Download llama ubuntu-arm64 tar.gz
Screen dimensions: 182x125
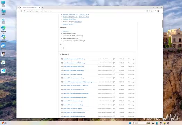tap(74, 78)
